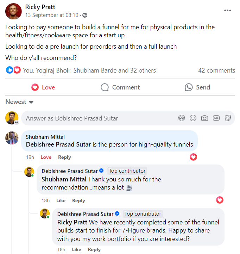Expand the Newest comment sorting dropdown
The height and width of the screenshot is (254, 240).
[19, 102]
